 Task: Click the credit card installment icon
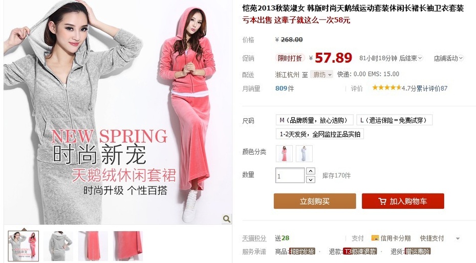(x=375, y=238)
